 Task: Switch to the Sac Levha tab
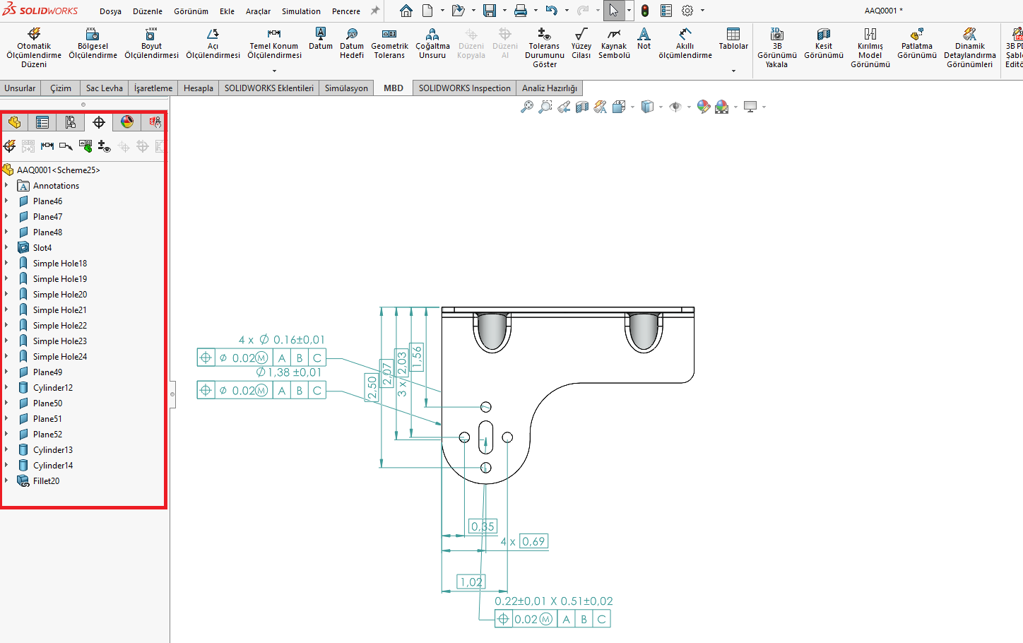tap(103, 88)
